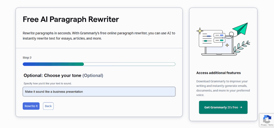
Task: Click the filled gradient part of progress bar
Action: click(x=53, y=64)
